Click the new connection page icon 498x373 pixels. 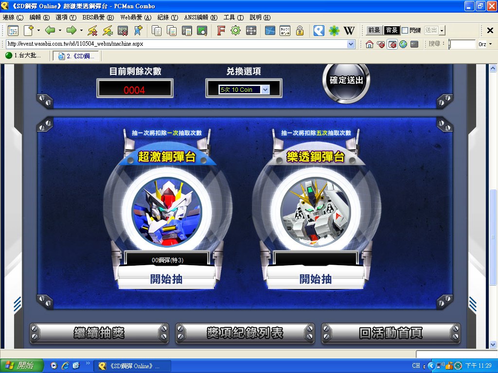(29, 31)
